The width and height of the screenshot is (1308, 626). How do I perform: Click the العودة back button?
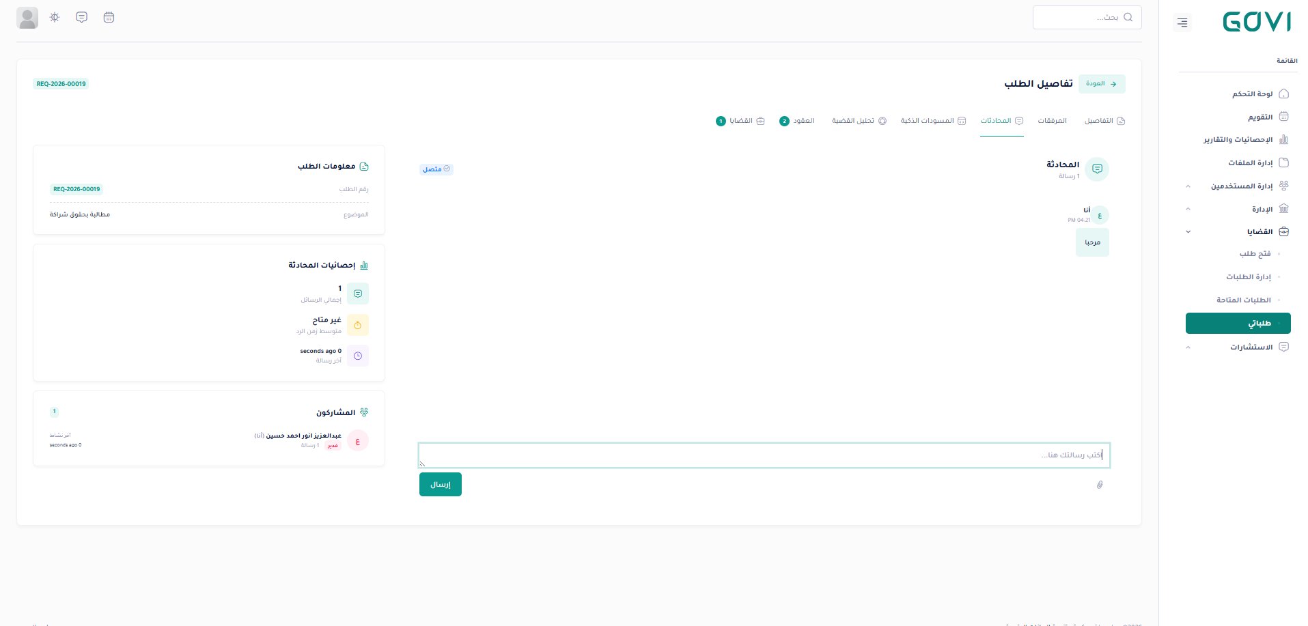pyautogui.click(x=1101, y=84)
